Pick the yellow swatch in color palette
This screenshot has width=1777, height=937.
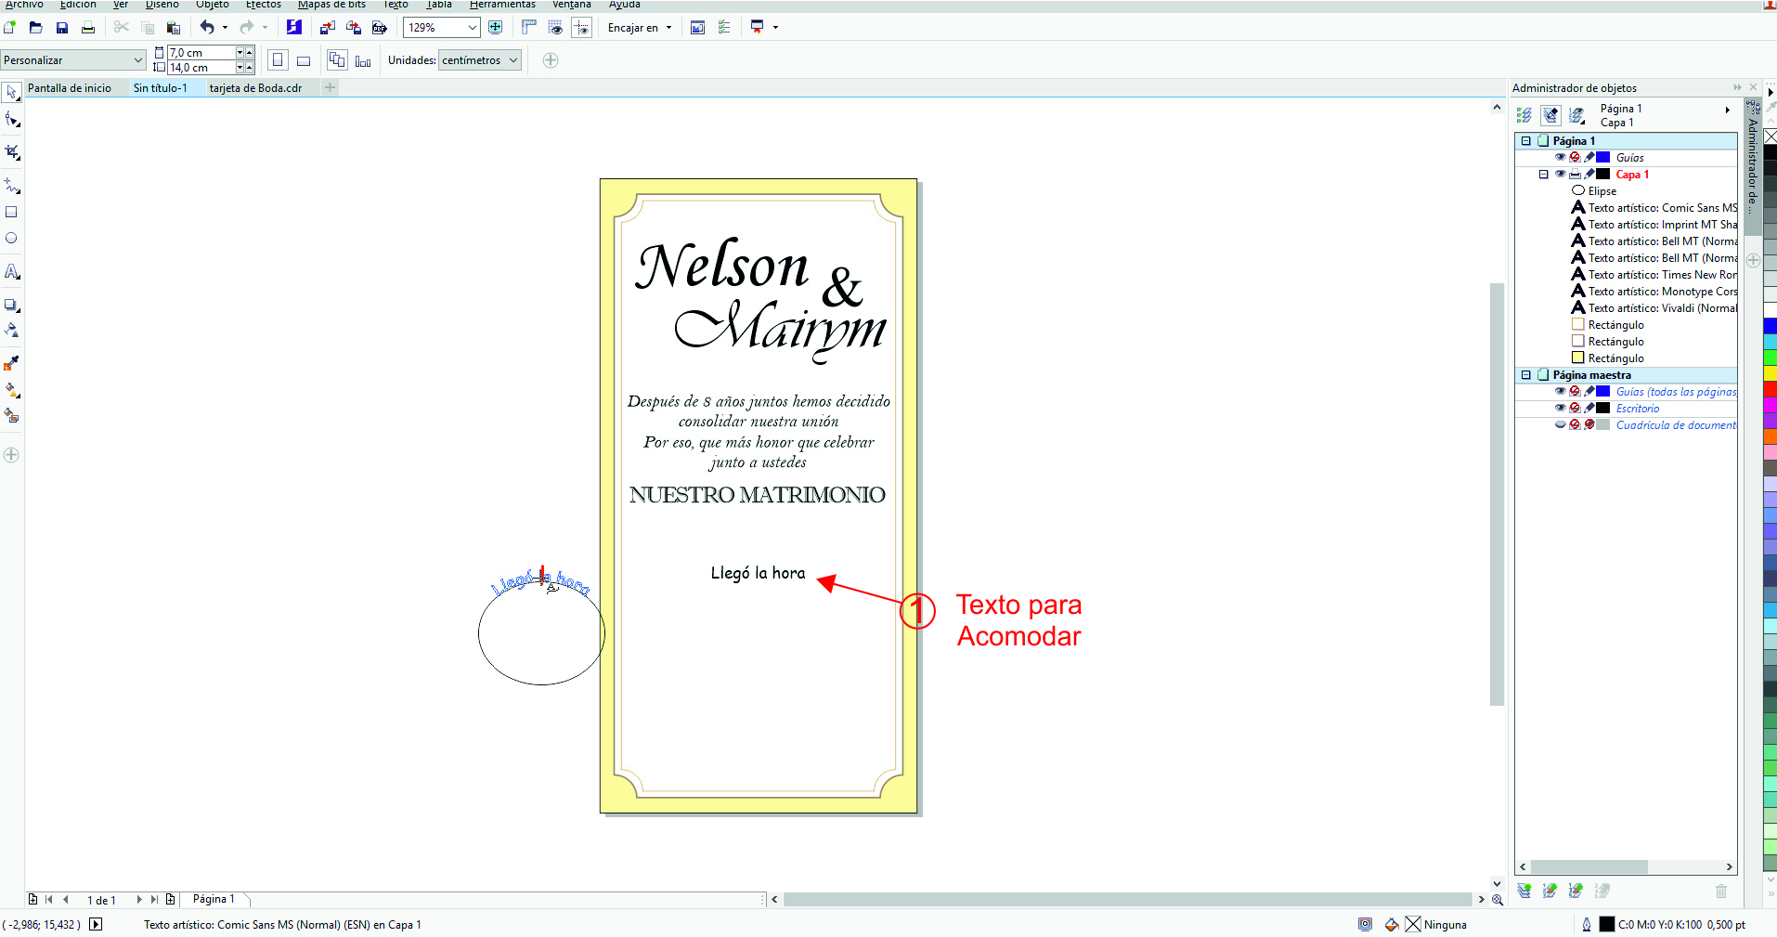(1770, 373)
